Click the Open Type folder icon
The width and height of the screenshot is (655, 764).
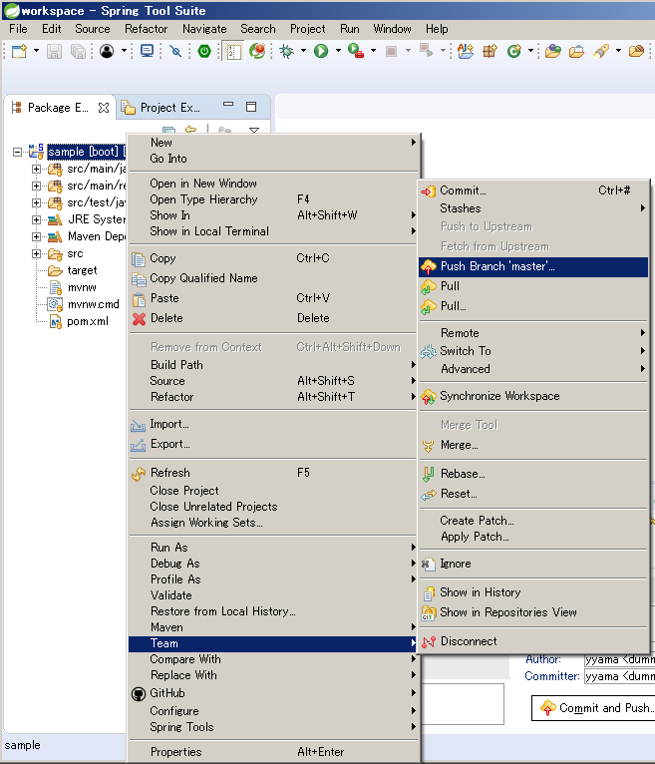click(x=552, y=51)
